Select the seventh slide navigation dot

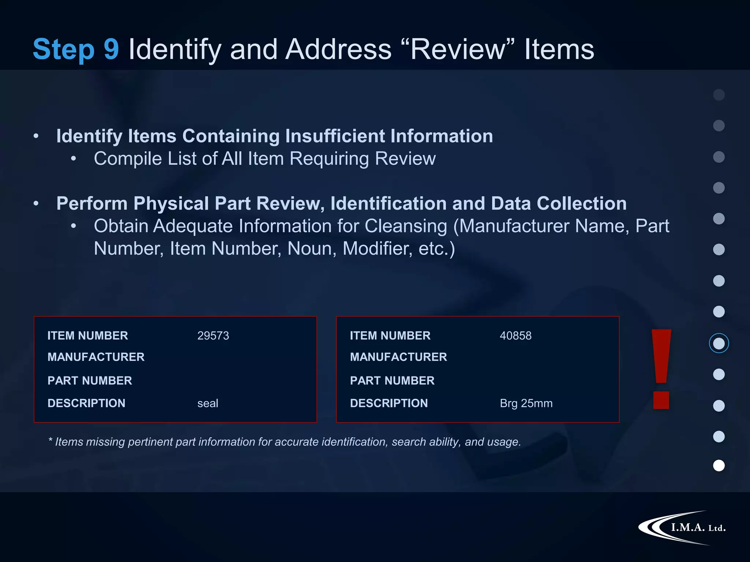click(x=719, y=281)
